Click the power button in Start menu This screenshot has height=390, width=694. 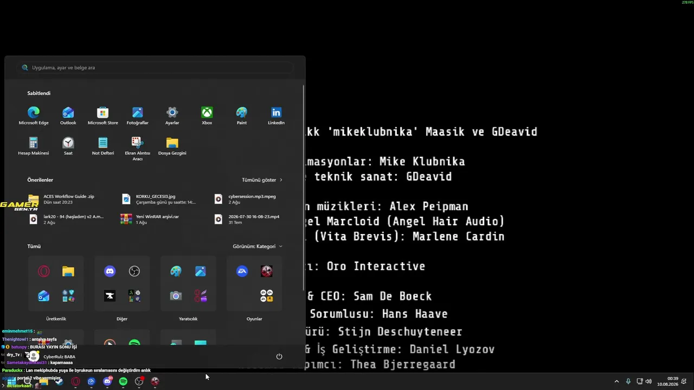[x=279, y=356]
